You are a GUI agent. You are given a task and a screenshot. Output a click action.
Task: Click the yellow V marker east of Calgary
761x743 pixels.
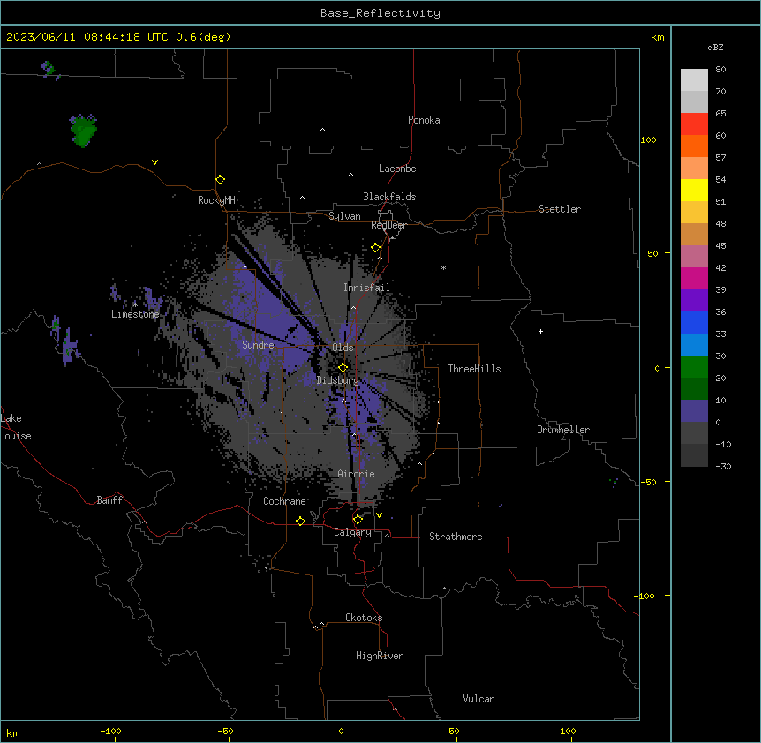[379, 515]
